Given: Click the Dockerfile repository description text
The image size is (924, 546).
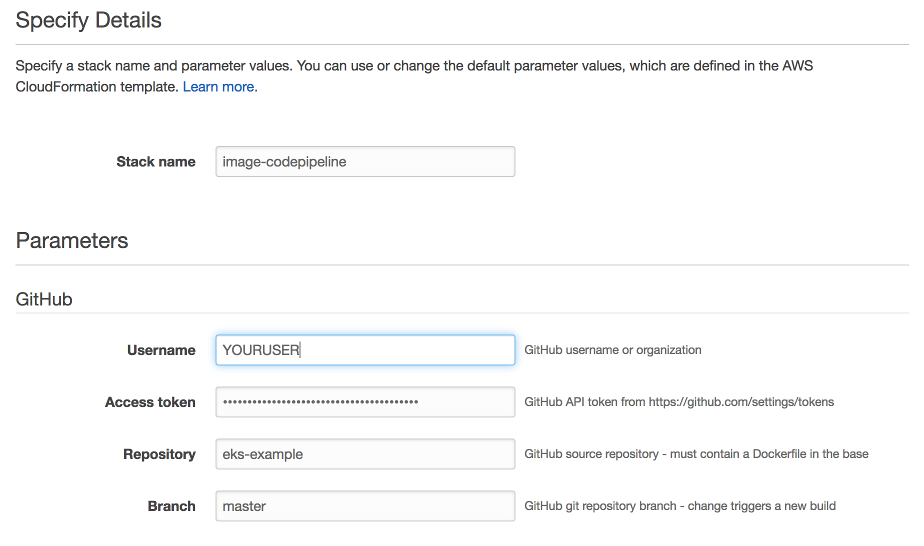Looking at the screenshot, I should (696, 454).
